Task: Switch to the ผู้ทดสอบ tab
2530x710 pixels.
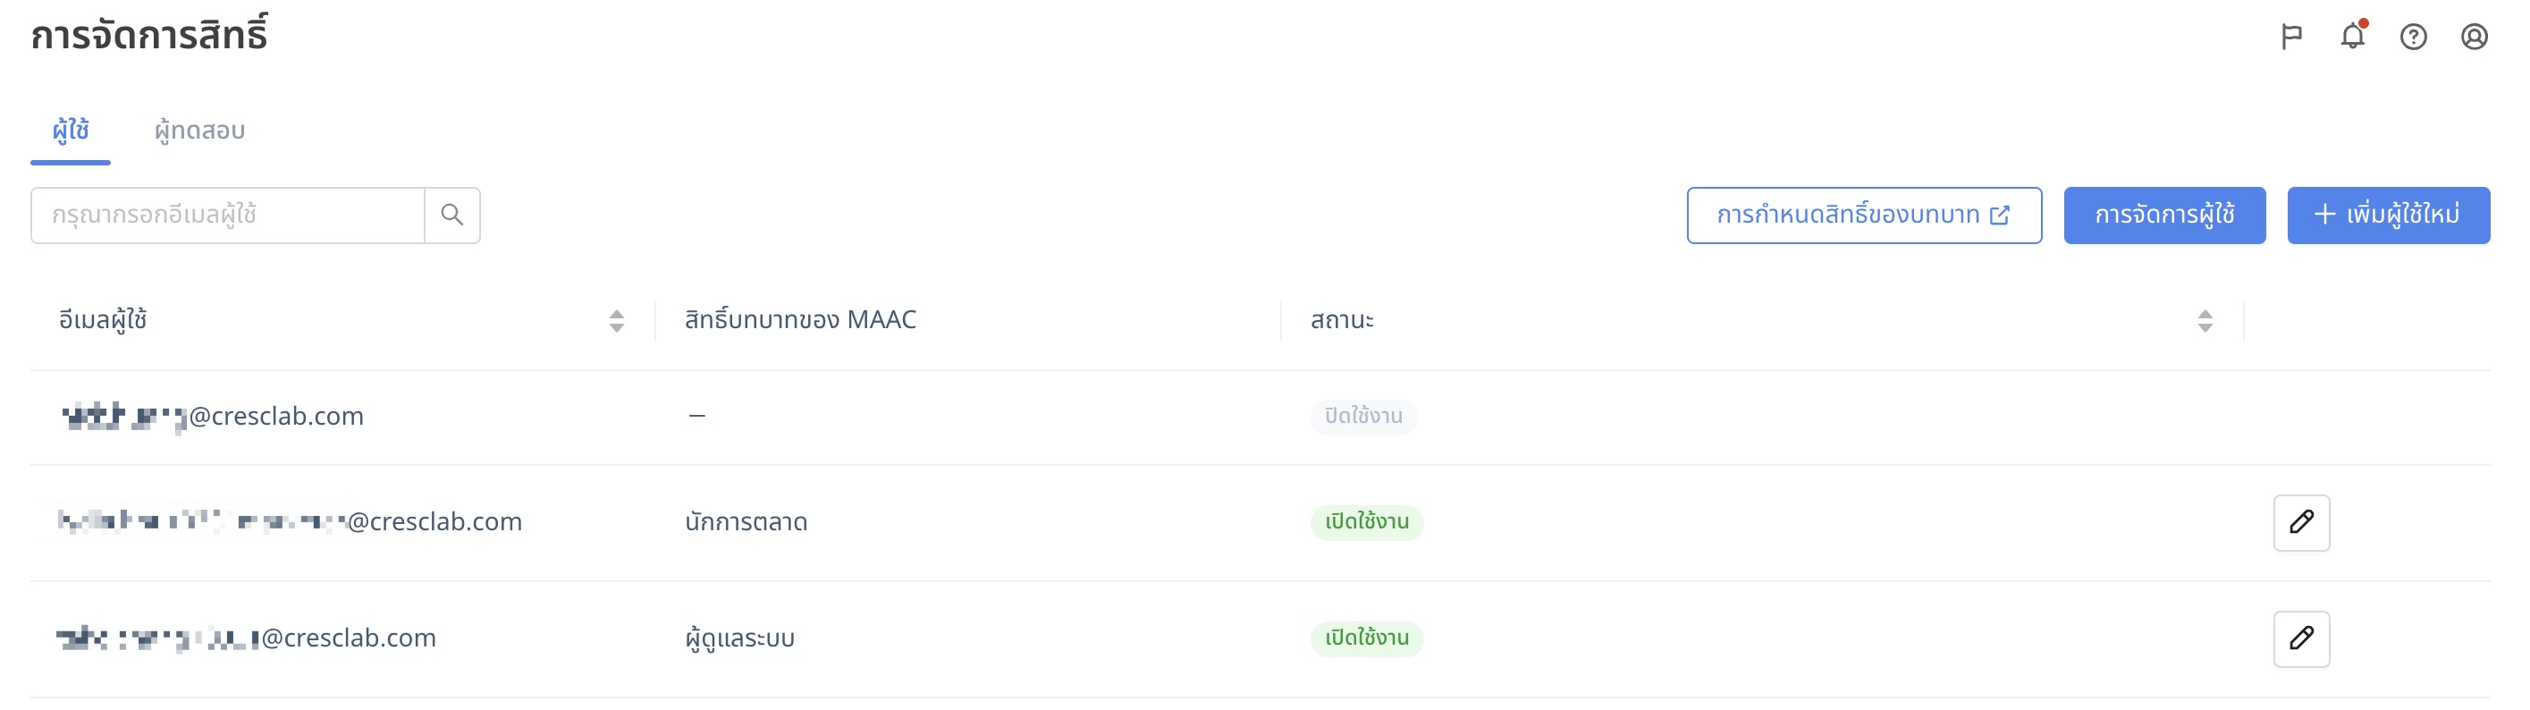Action: (199, 131)
